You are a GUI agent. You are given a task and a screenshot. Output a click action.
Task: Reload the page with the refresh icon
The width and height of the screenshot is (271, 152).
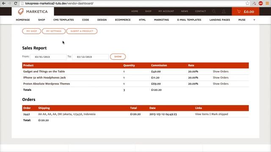click(x=16, y=3)
